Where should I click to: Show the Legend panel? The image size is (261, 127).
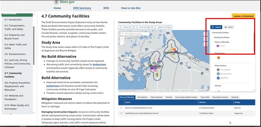(x=216, y=27)
